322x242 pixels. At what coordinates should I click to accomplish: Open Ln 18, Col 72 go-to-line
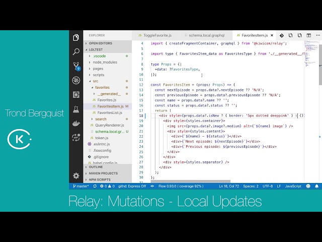click(x=229, y=186)
